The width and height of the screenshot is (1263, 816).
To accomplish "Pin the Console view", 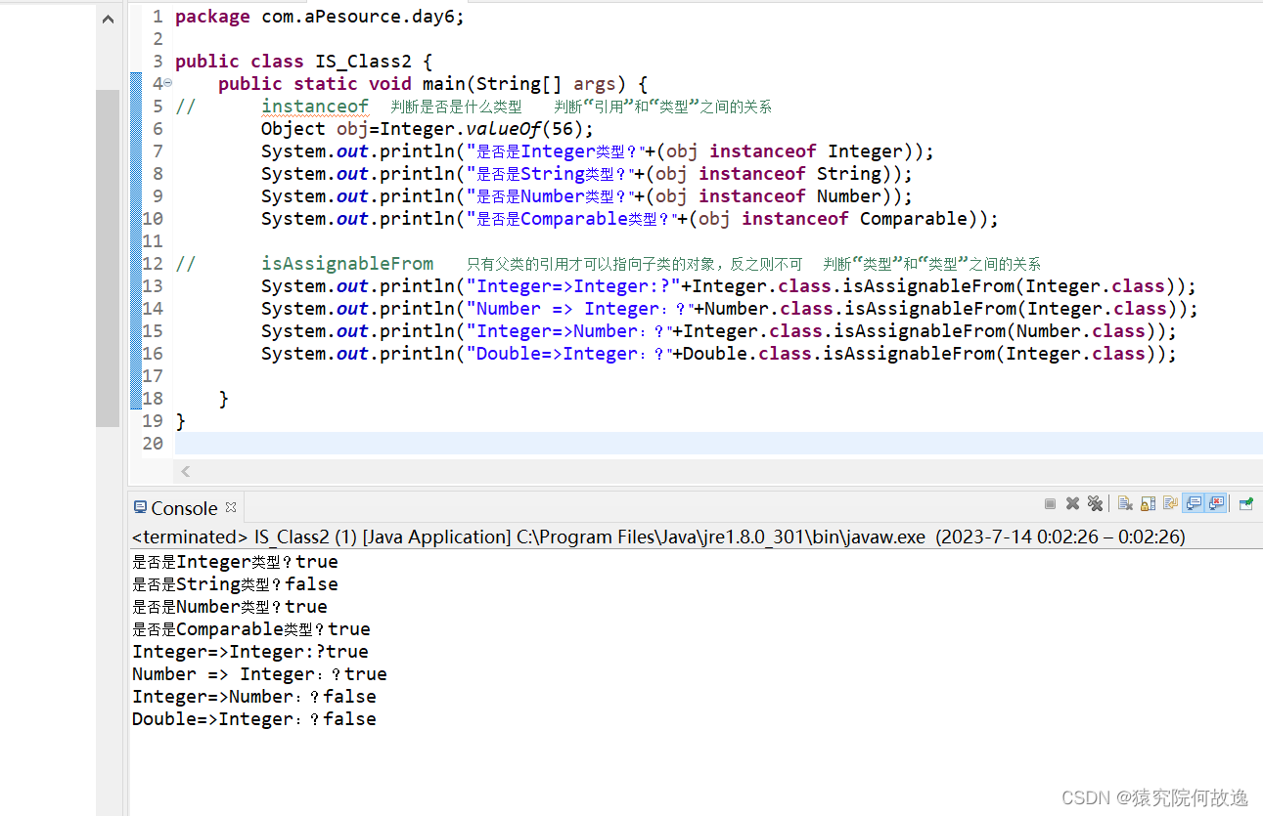I will pyautogui.click(x=1244, y=502).
